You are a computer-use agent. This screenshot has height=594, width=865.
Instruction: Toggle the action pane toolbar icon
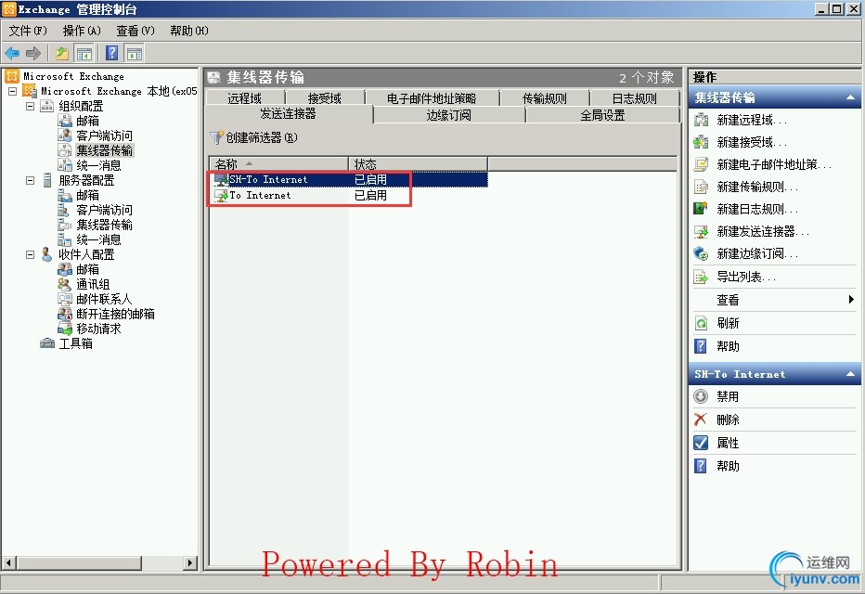(134, 54)
